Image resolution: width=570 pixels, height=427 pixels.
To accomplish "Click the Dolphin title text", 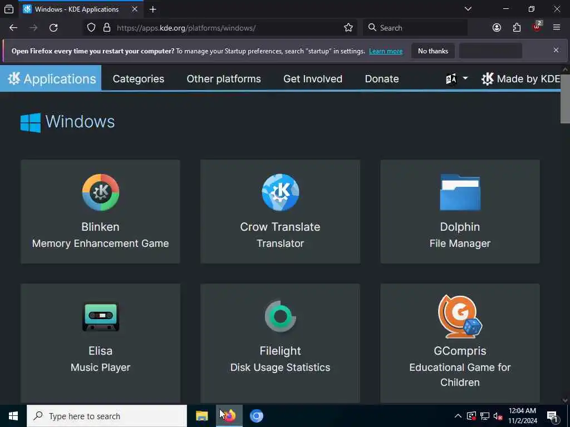I will (460, 227).
